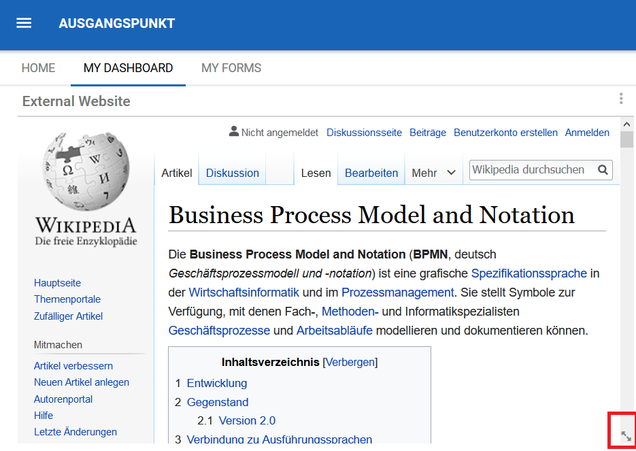Open the hamburger navigation menu

pyautogui.click(x=24, y=23)
